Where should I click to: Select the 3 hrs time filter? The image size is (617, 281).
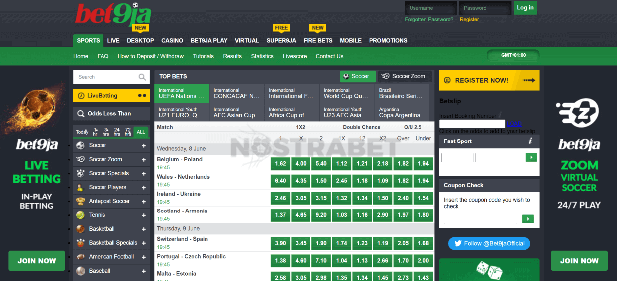[x=106, y=132]
